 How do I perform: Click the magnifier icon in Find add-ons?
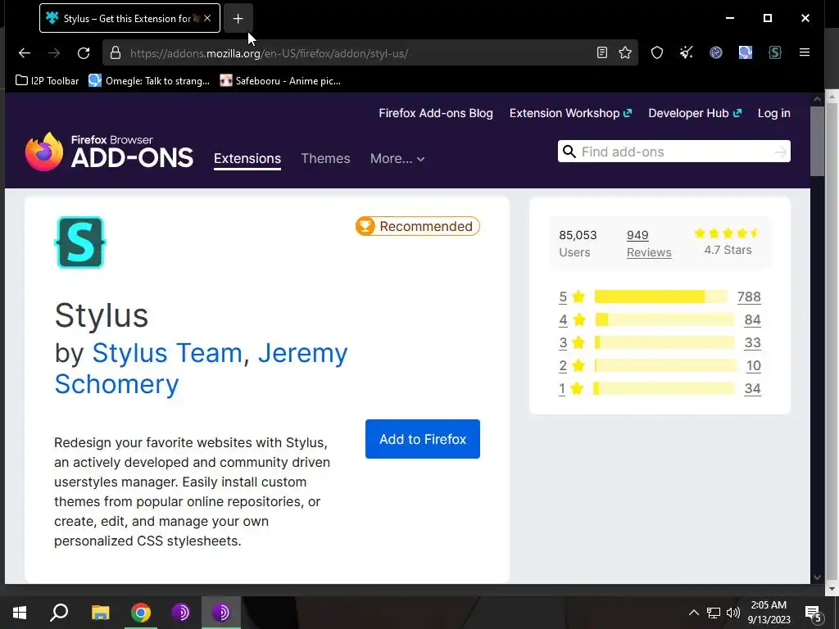point(569,152)
